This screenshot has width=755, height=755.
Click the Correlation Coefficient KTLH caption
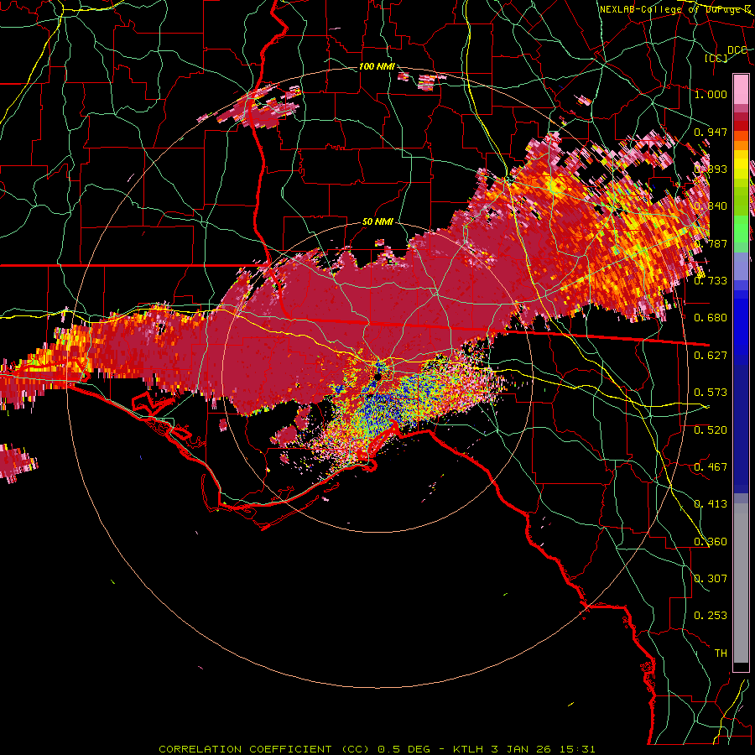point(377,749)
